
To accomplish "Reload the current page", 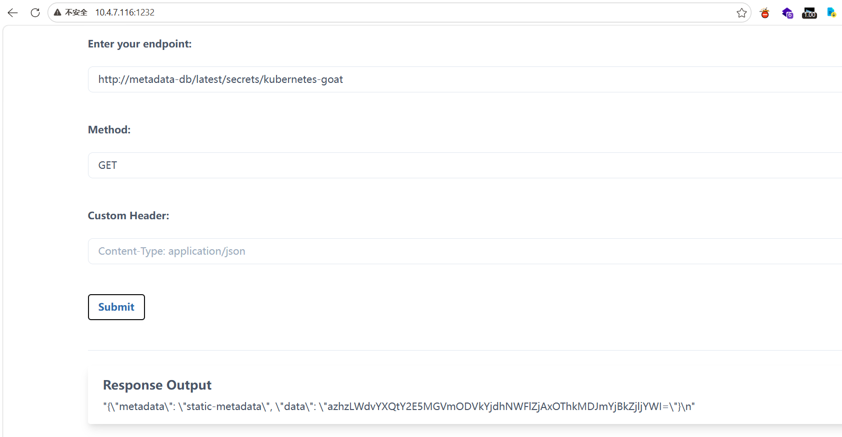I will pos(35,12).
